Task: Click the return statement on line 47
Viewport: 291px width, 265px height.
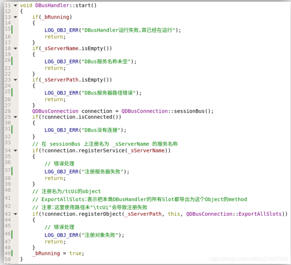Action: [55, 242]
